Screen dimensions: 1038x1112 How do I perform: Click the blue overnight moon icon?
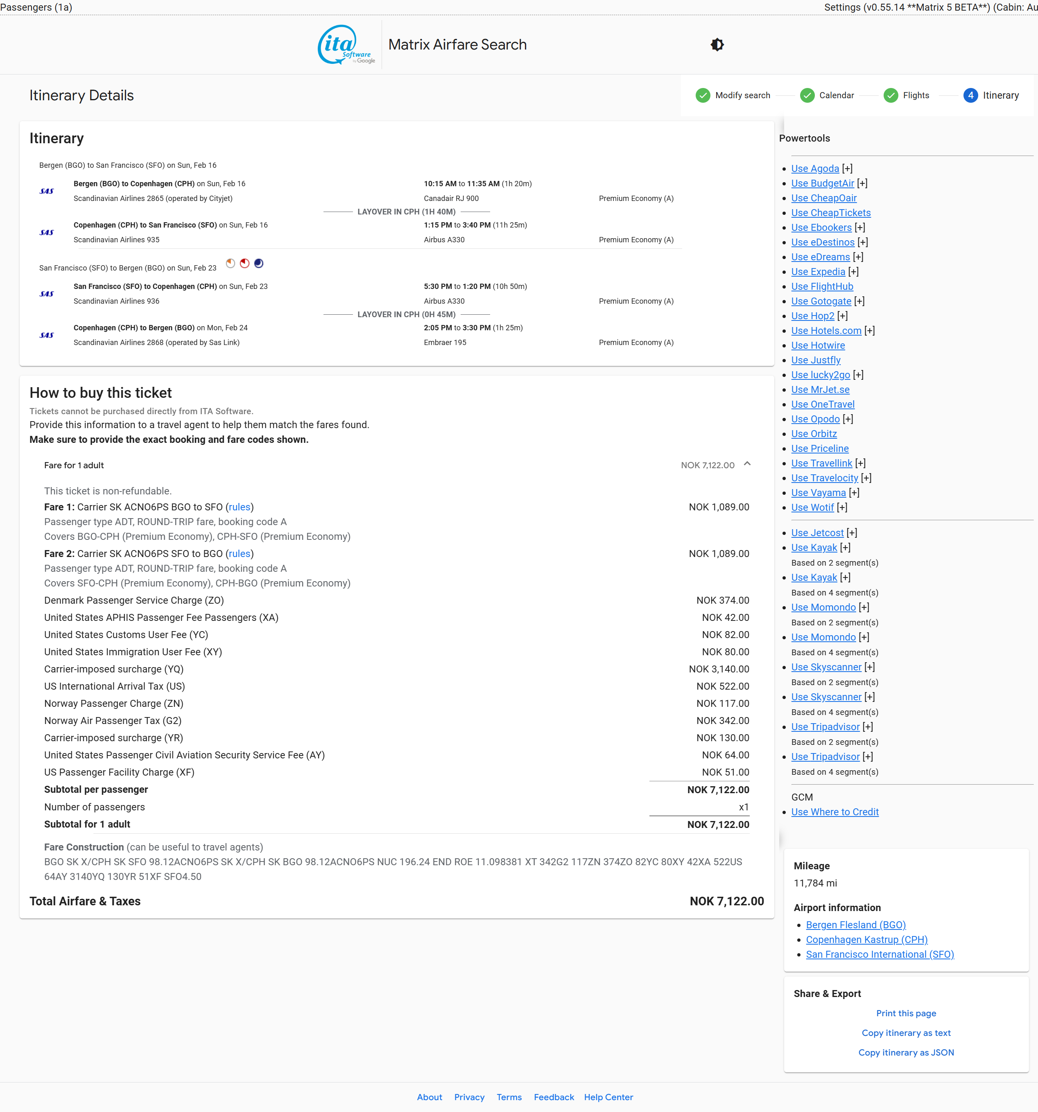258,264
